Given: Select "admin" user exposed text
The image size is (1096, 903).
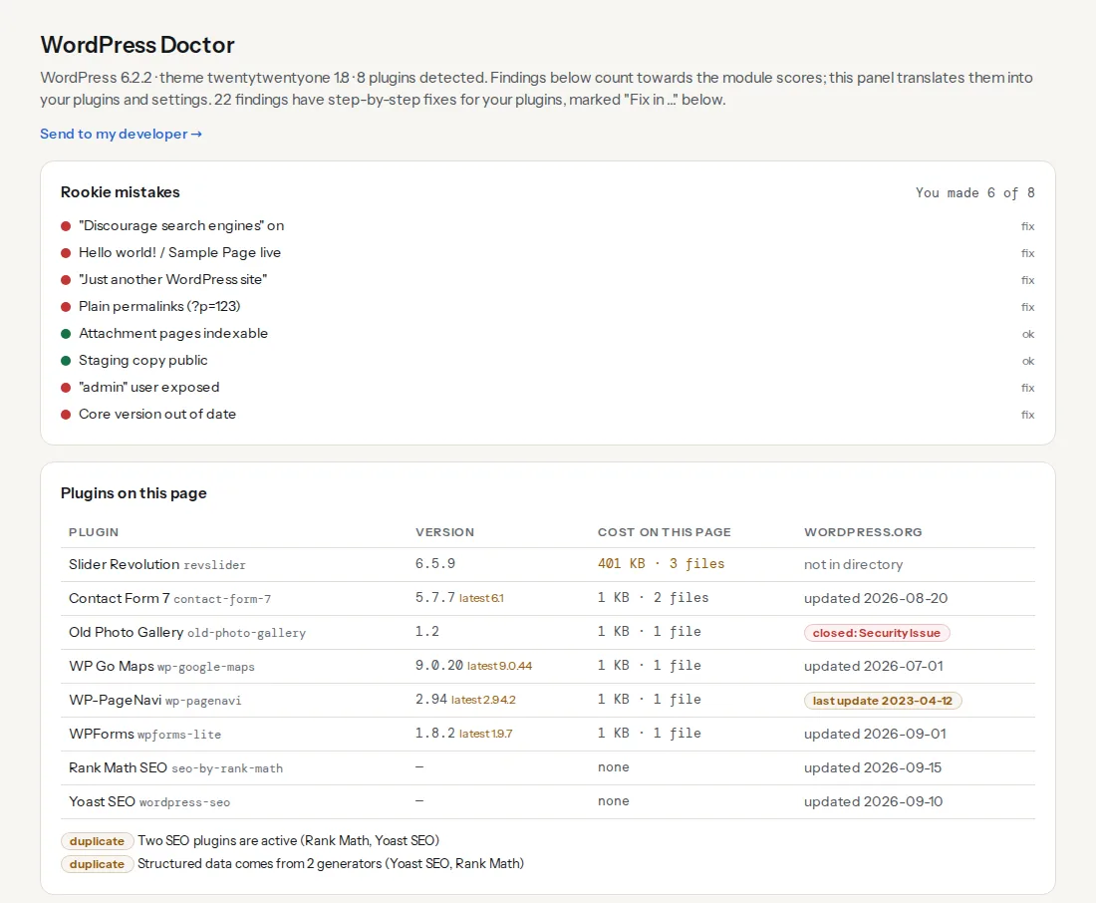Looking at the screenshot, I should click(148, 388).
